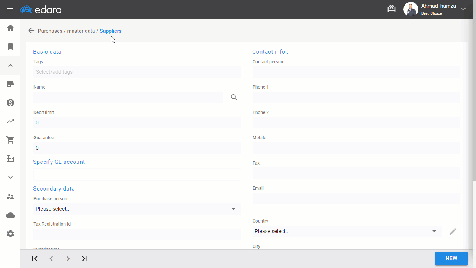Open the shopping cart sidebar icon
The width and height of the screenshot is (476, 268).
tap(10, 140)
